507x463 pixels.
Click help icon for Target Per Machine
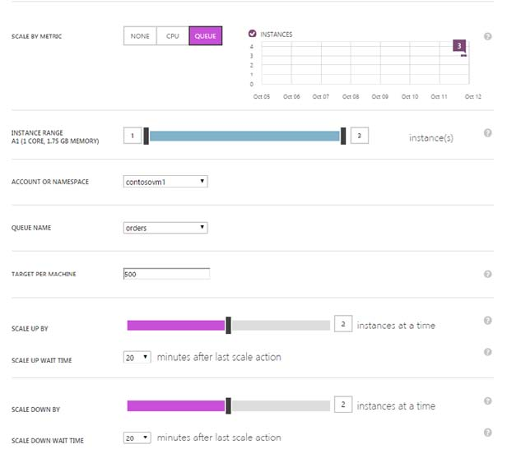pos(487,274)
